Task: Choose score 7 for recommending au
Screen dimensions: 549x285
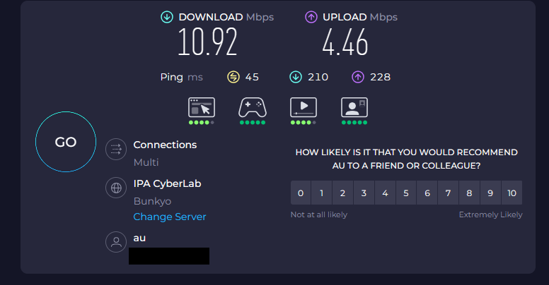Action: tap(448, 193)
